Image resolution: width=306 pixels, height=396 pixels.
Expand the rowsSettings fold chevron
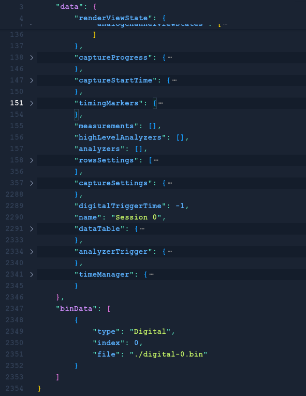click(32, 160)
